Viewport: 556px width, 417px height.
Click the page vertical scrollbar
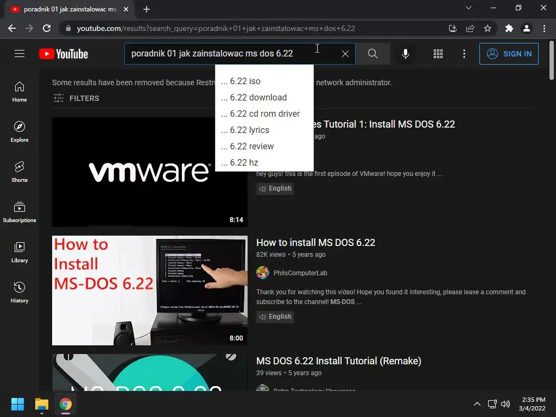(552, 60)
